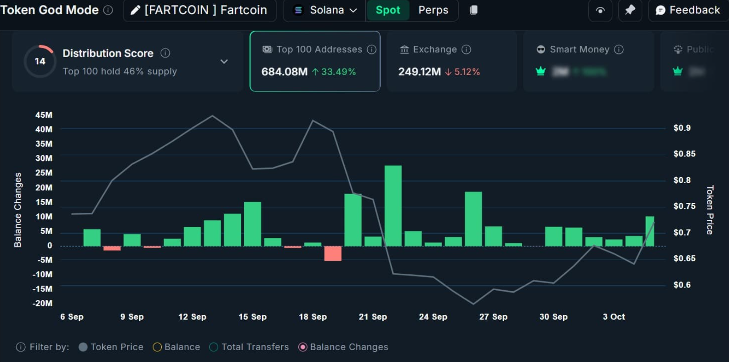This screenshot has height=362, width=729.
Task: Click the Exchange info icon
Action: 466,50
